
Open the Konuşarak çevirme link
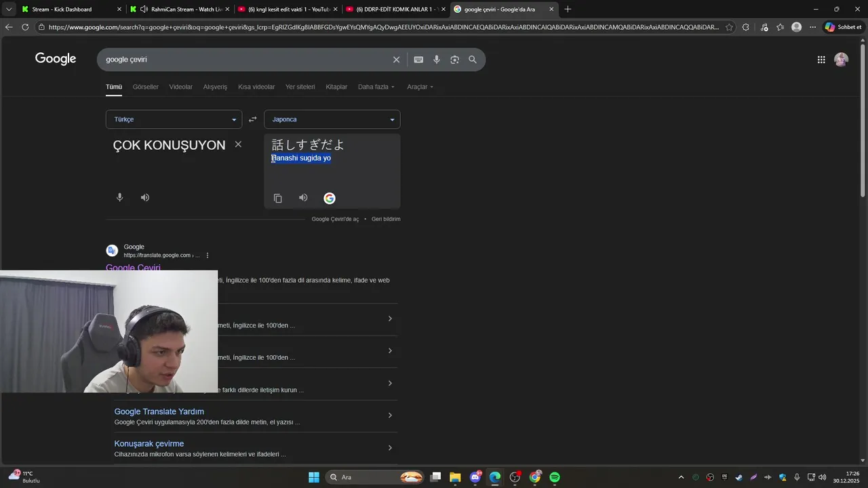pyautogui.click(x=149, y=444)
